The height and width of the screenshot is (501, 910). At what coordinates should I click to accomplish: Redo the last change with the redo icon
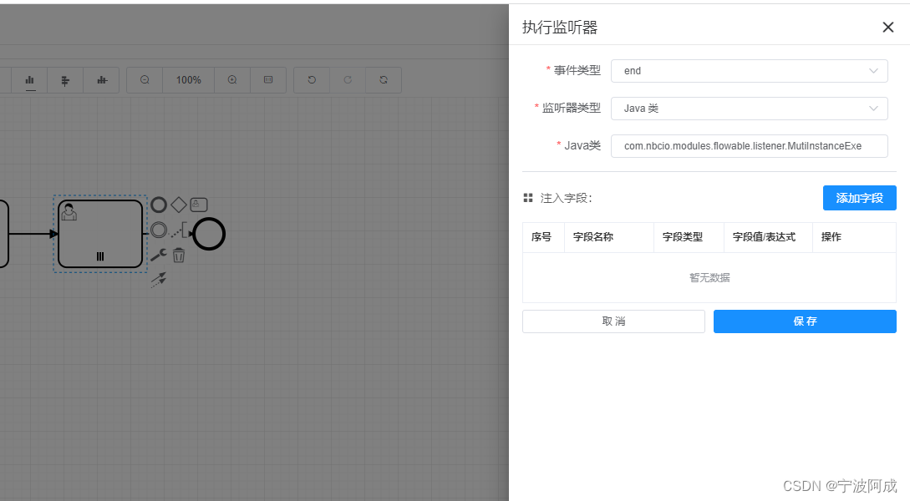[347, 80]
